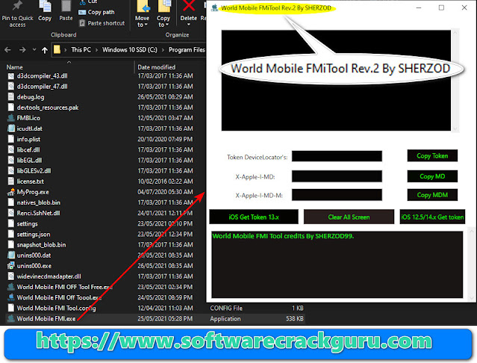Select file info.plist
Viewport: 477px width, 363px height.
pyautogui.click(x=28, y=139)
